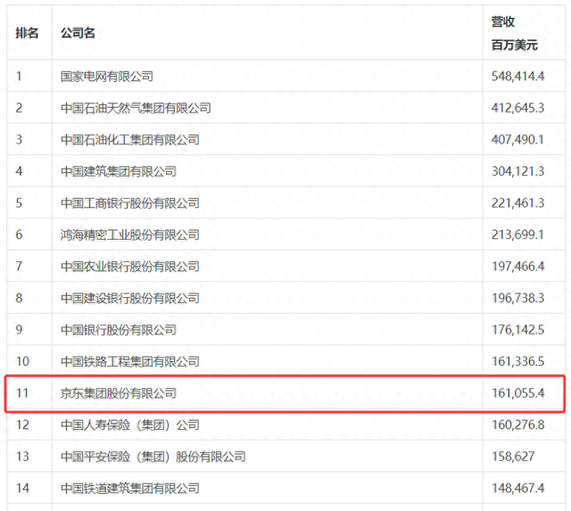571x511 pixels.
Task: Select revenue value 161,336.5
Action: click(517, 361)
